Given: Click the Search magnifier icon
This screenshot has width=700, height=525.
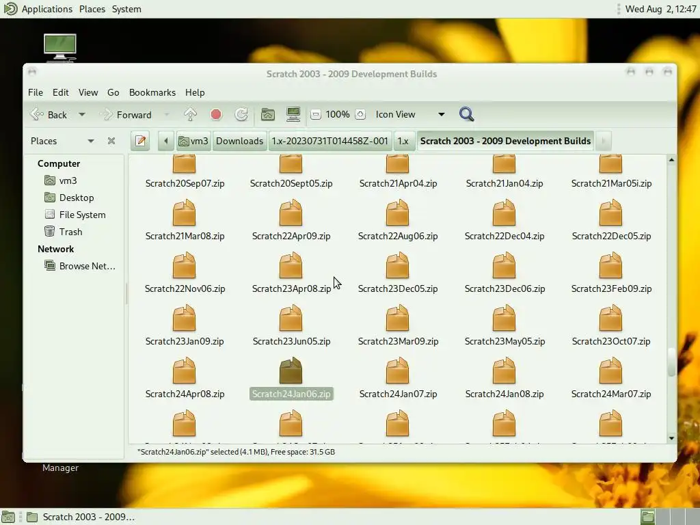Looking at the screenshot, I should click(466, 114).
